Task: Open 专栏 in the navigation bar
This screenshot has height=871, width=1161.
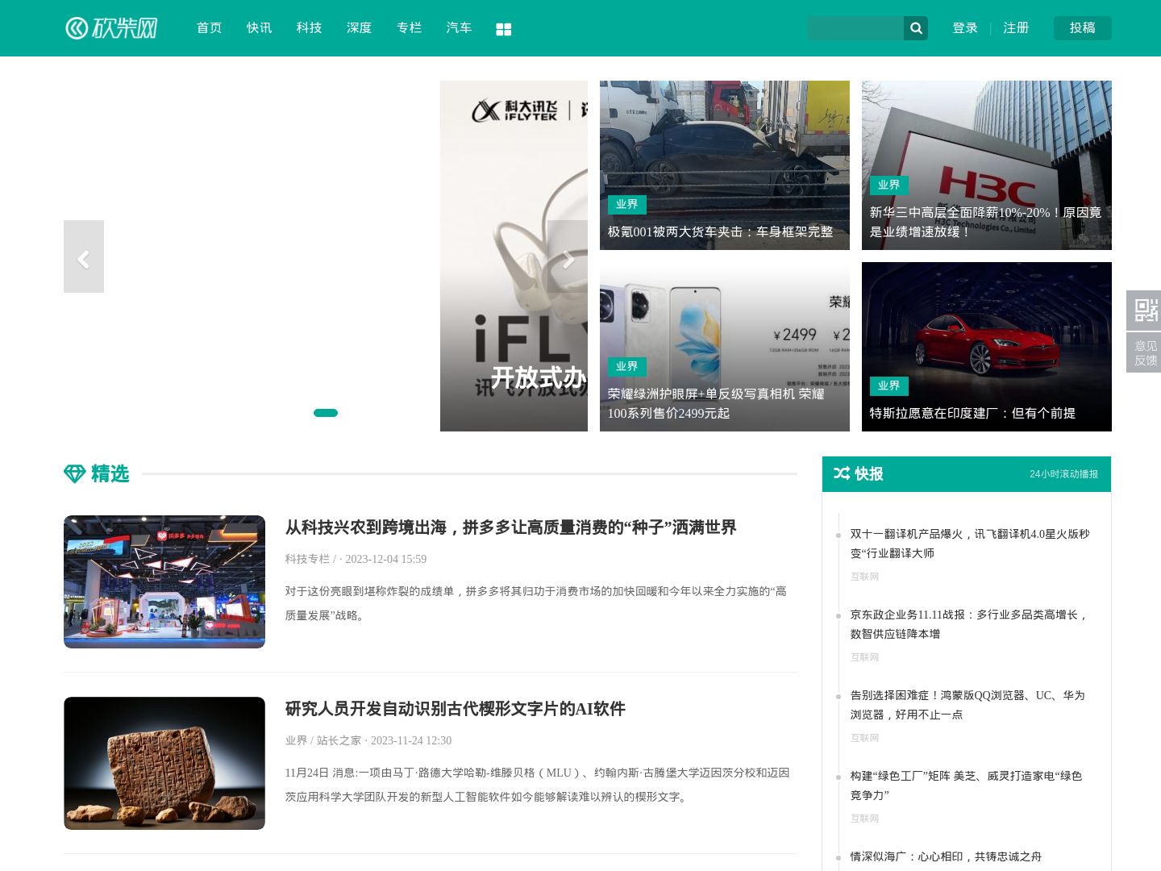Action: click(410, 28)
